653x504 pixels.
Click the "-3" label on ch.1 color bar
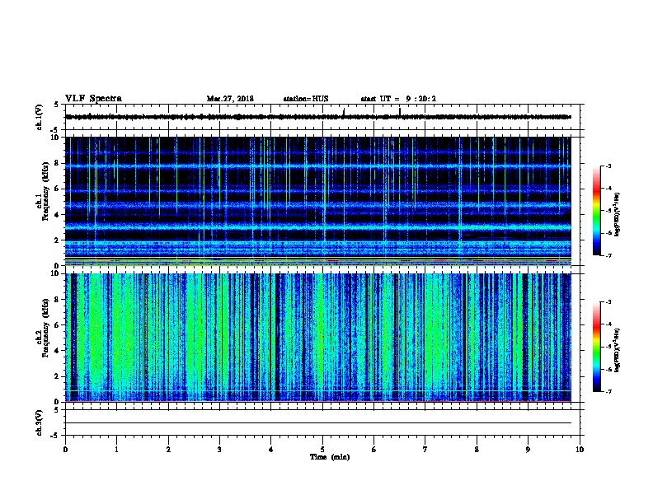pos(608,166)
